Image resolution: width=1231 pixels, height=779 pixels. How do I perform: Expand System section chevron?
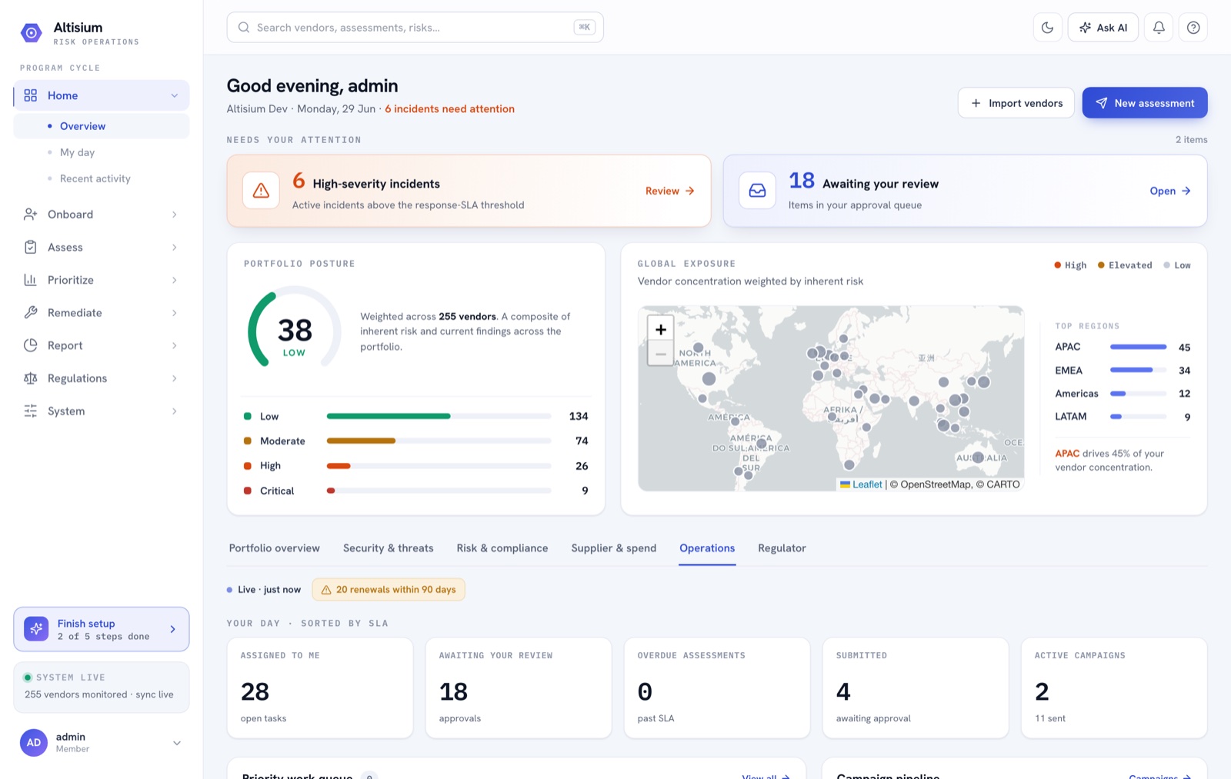pyautogui.click(x=175, y=411)
